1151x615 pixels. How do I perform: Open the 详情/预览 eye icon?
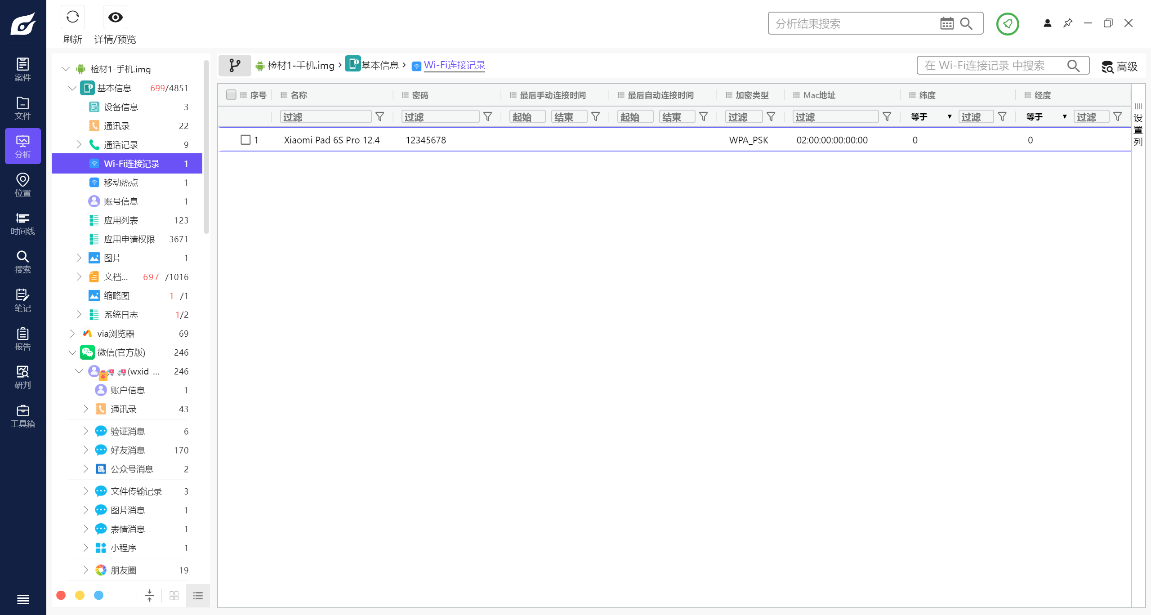click(x=115, y=18)
